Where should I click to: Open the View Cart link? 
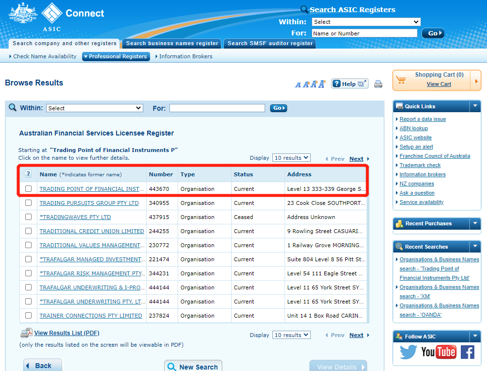click(x=438, y=84)
